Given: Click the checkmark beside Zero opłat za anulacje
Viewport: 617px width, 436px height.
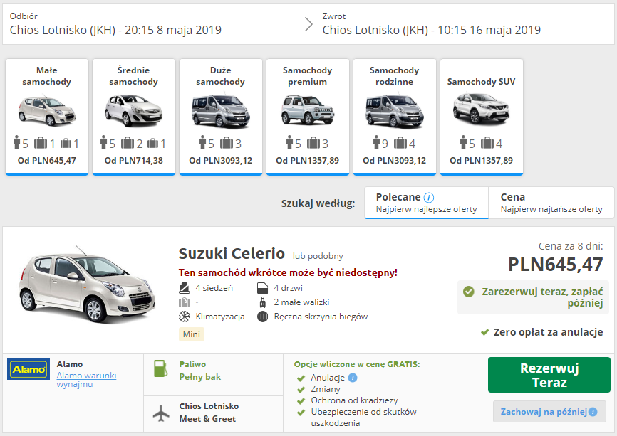Looking at the screenshot, I should tap(485, 332).
